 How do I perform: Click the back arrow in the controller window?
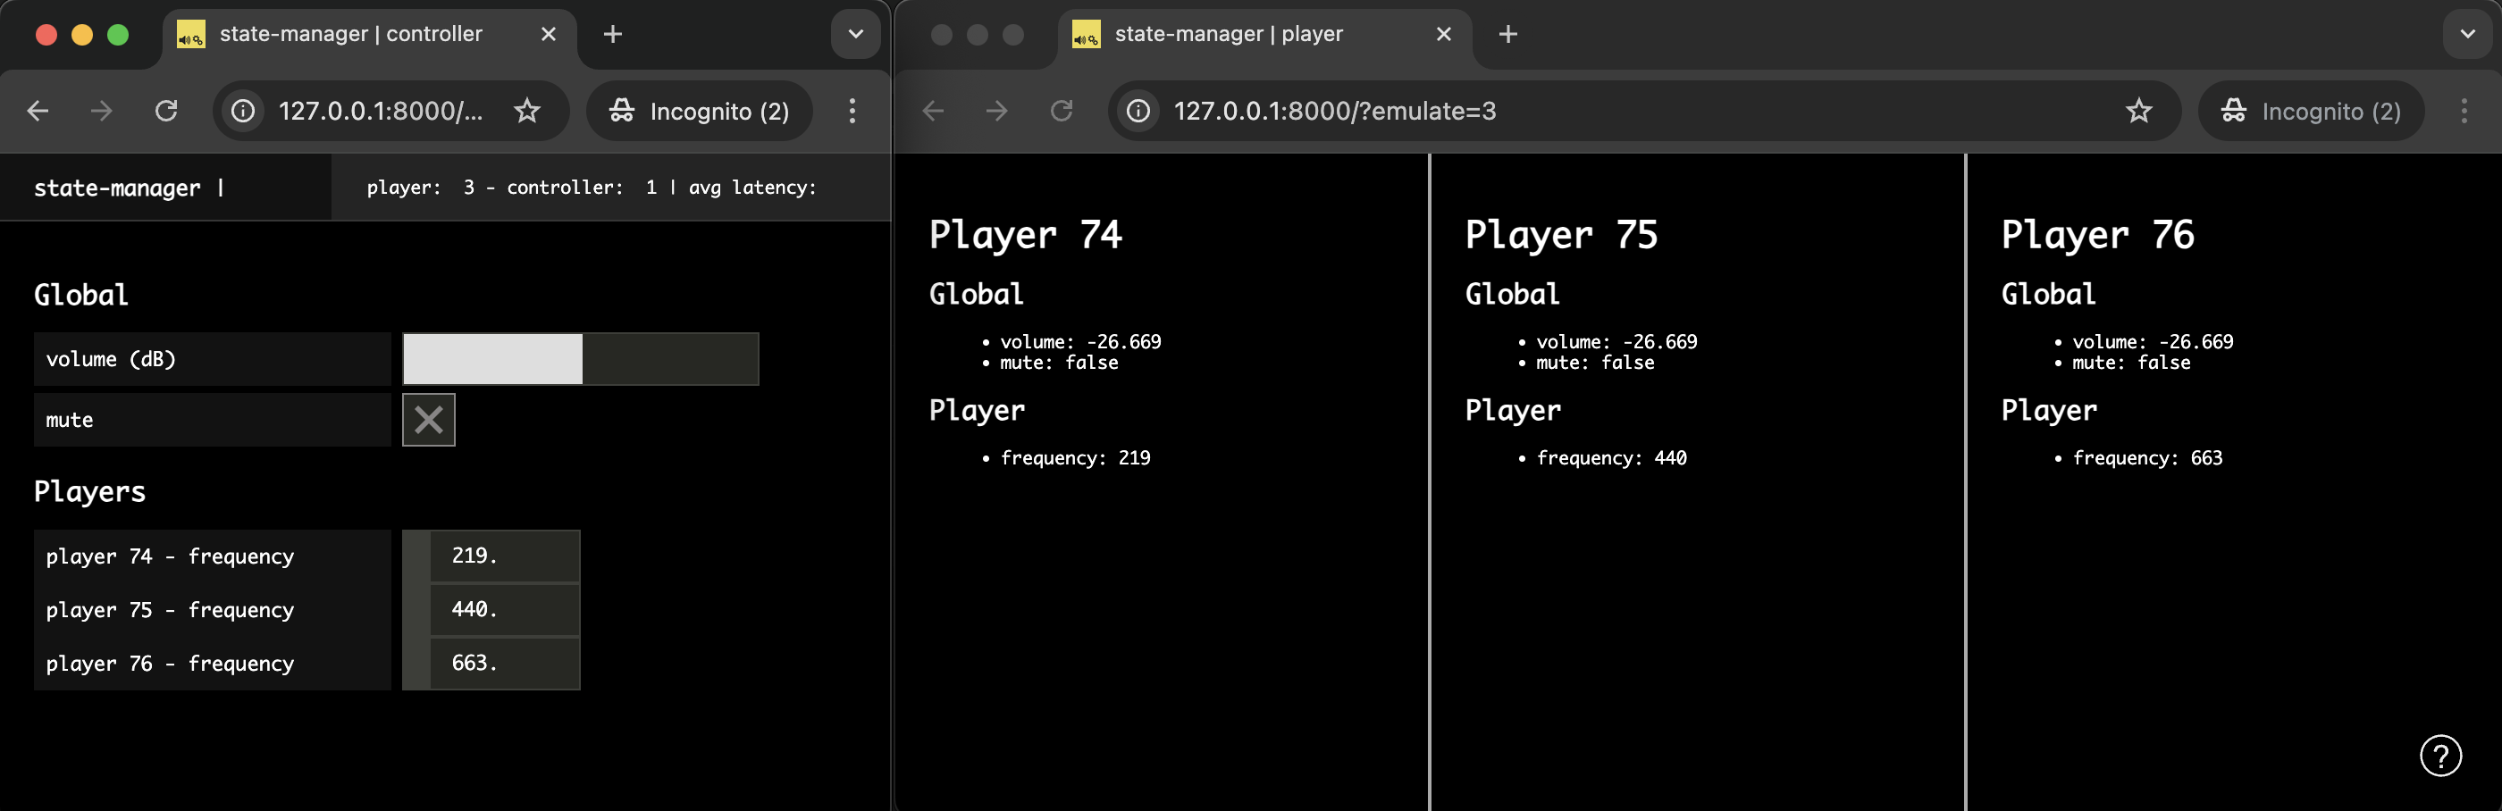(x=37, y=111)
